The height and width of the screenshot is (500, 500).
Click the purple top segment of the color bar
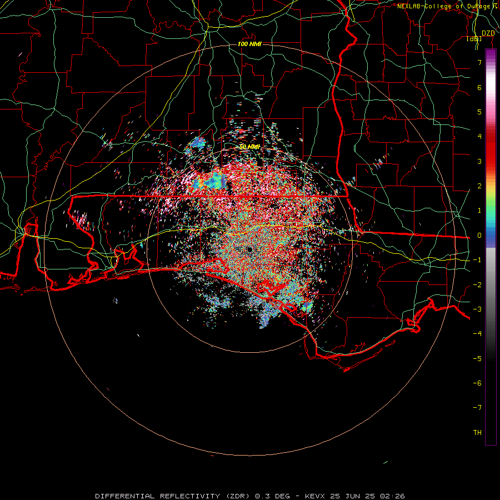(491, 54)
